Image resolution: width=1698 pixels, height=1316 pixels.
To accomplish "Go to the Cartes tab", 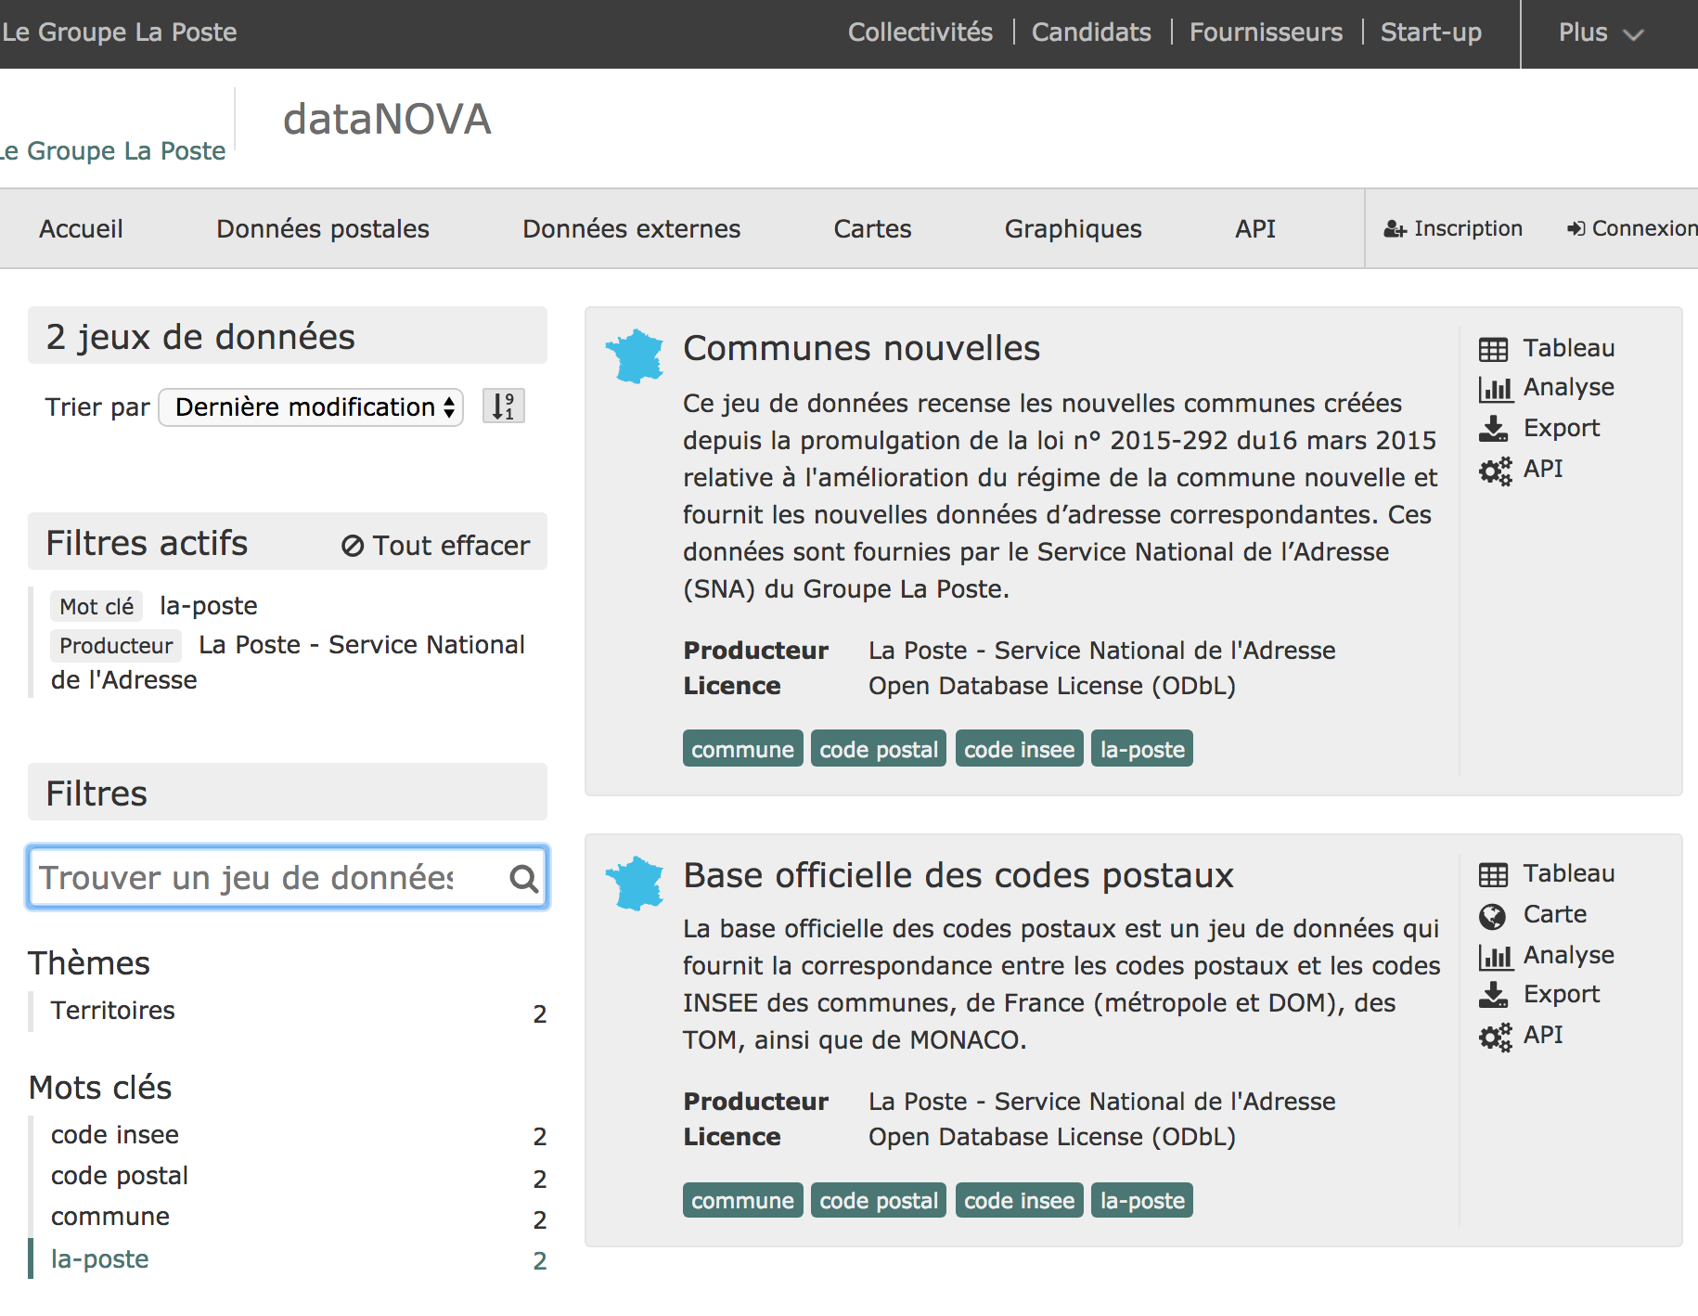I will (871, 229).
